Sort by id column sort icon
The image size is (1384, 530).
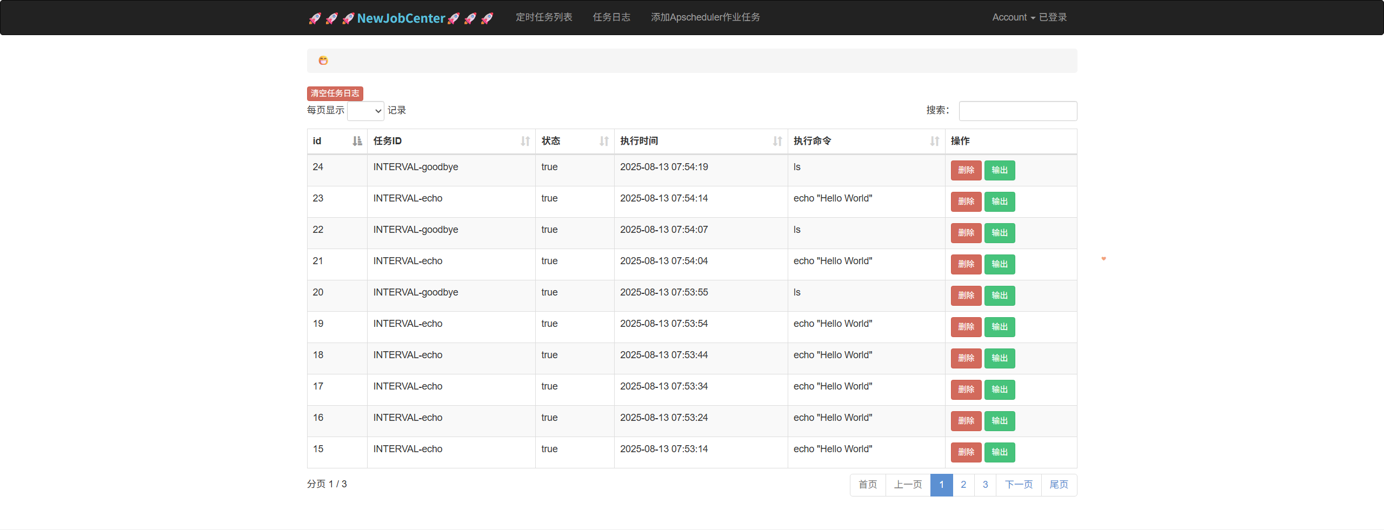click(357, 141)
